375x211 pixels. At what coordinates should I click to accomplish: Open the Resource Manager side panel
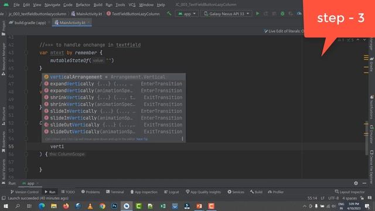click(x=4, y=59)
